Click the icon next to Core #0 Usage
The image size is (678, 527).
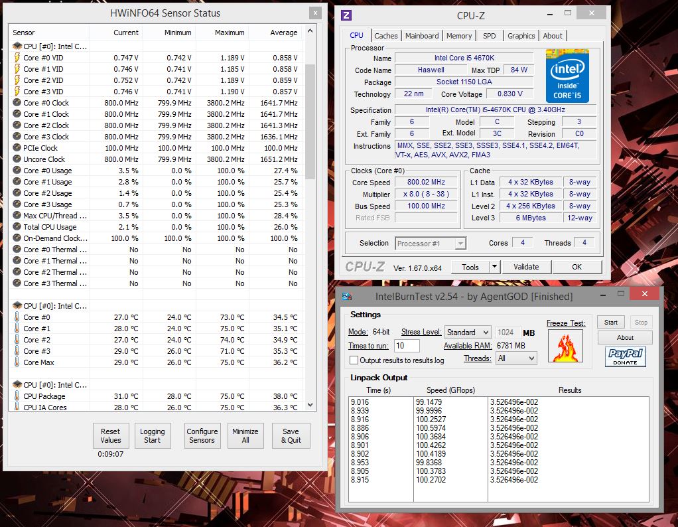(17, 170)
